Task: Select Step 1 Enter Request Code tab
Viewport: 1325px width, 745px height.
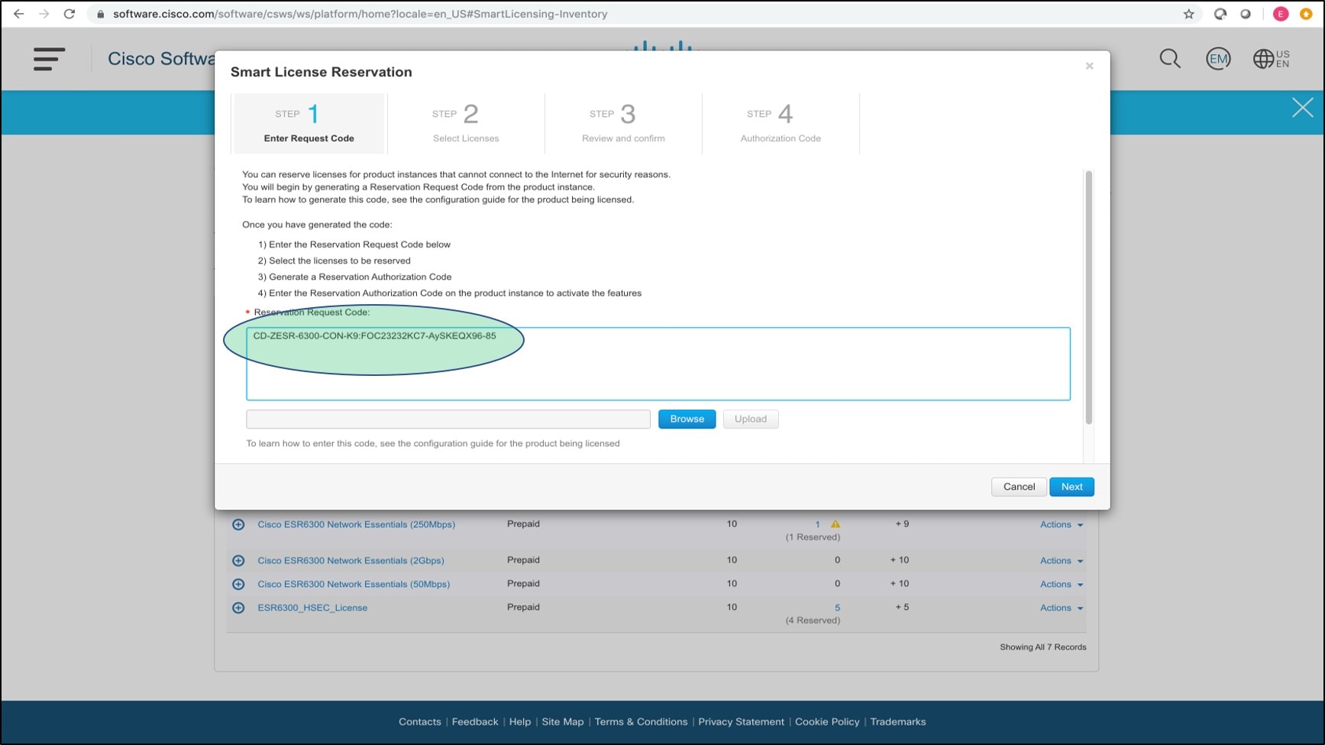Action: click(309, 124)
